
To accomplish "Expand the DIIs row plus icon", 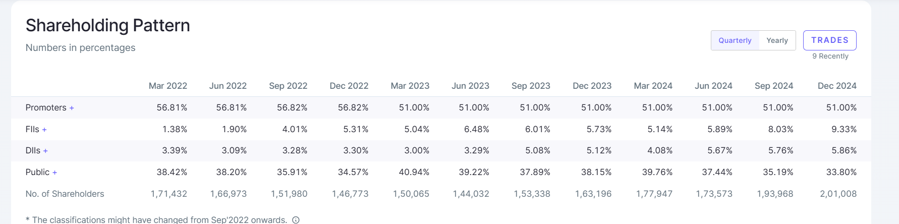I will point(45,151).
